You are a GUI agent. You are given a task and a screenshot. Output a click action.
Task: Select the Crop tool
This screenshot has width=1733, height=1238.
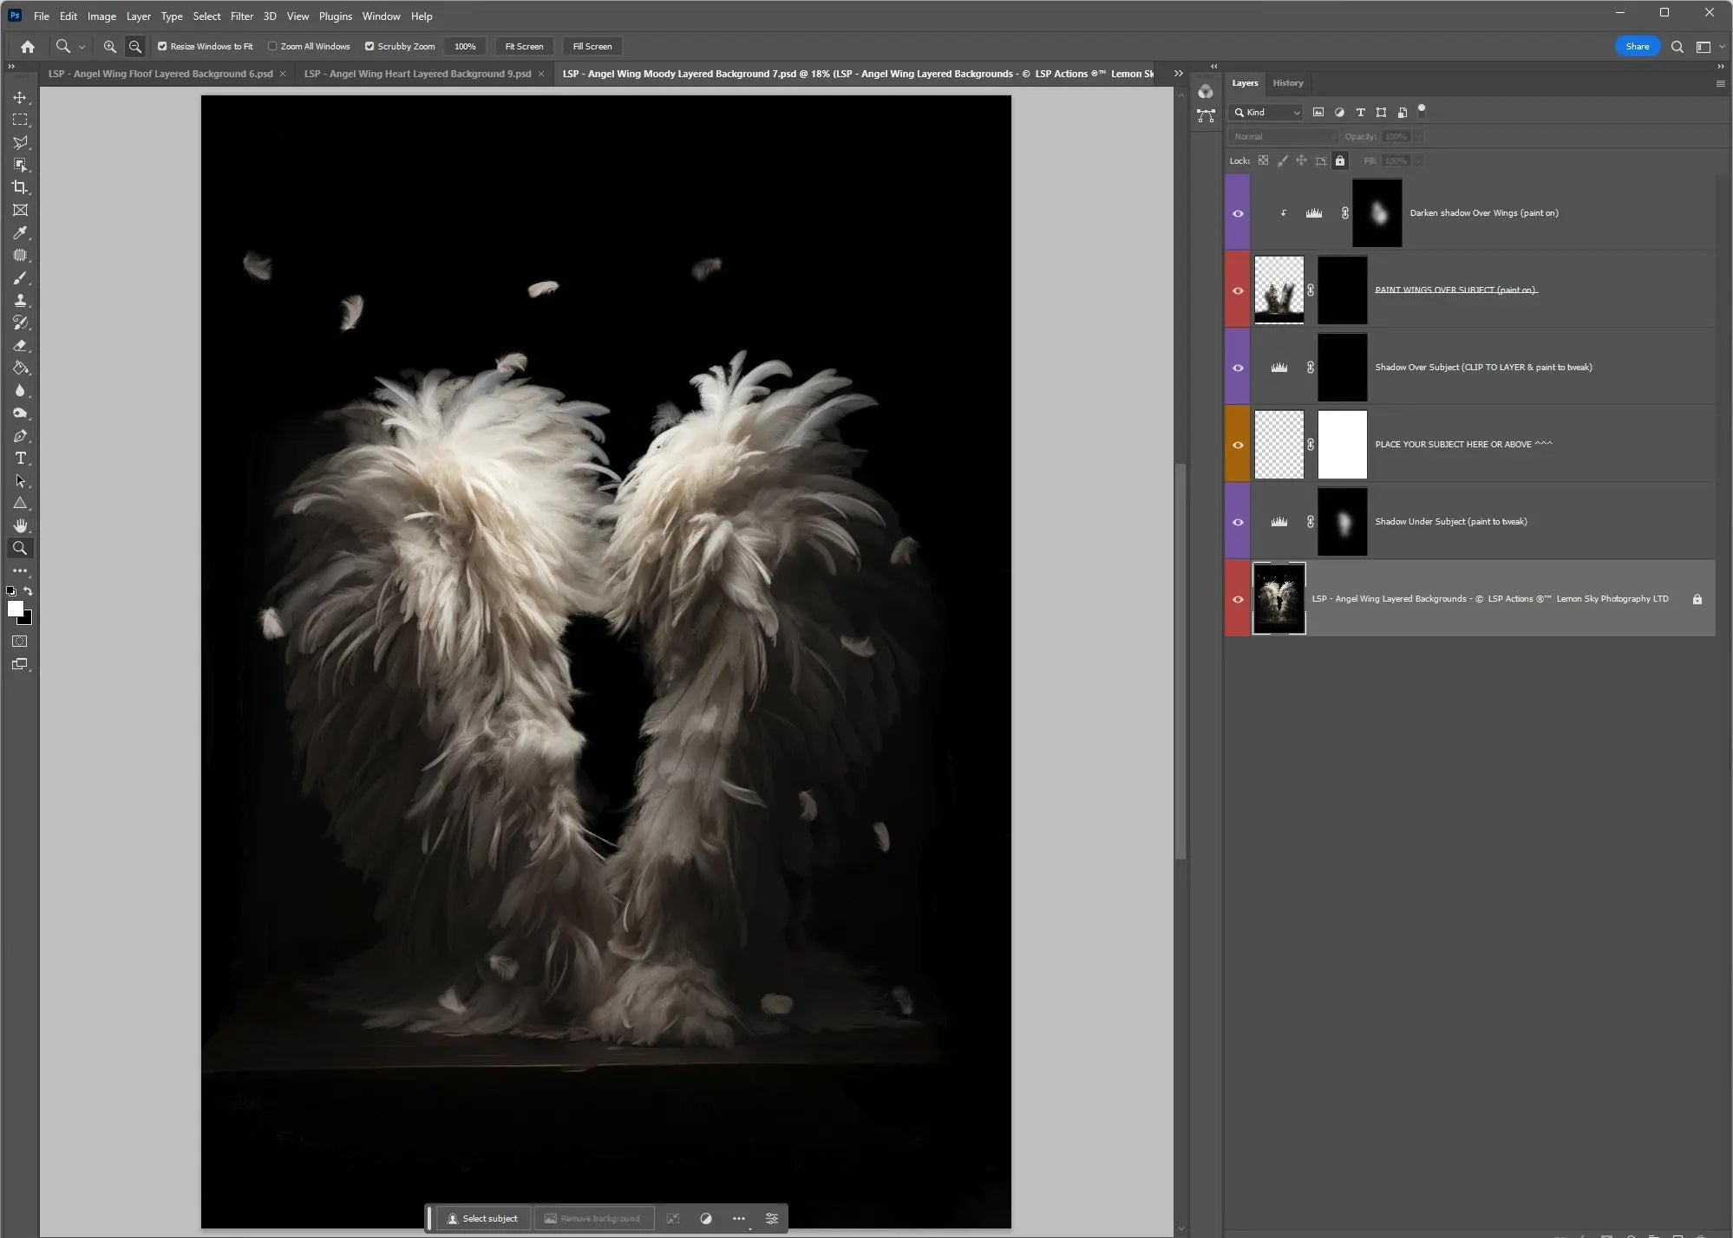[x=21, y=187]
